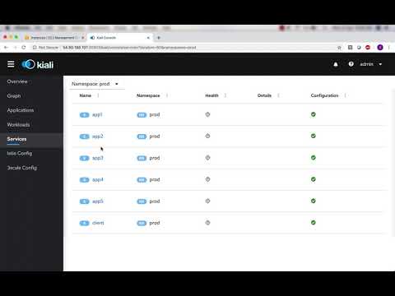
Task: Sort by the Namespace column header
Action: 148,95
